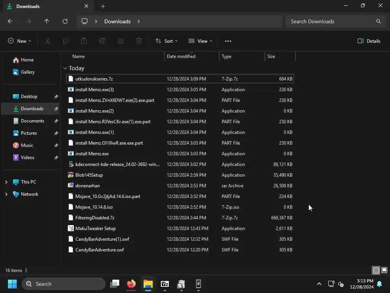This screenshot has width=390, height=293.
Task: Close the Downloads tab
Action: [86, 6]
